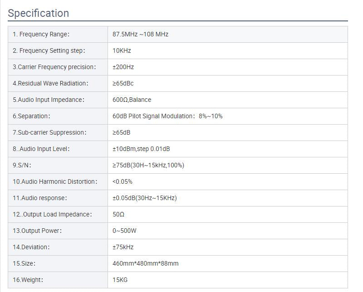
Task: Select the 10KHz value cell
Action: tap(122, 50)
